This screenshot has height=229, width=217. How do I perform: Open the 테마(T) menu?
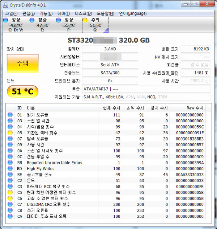64,13
